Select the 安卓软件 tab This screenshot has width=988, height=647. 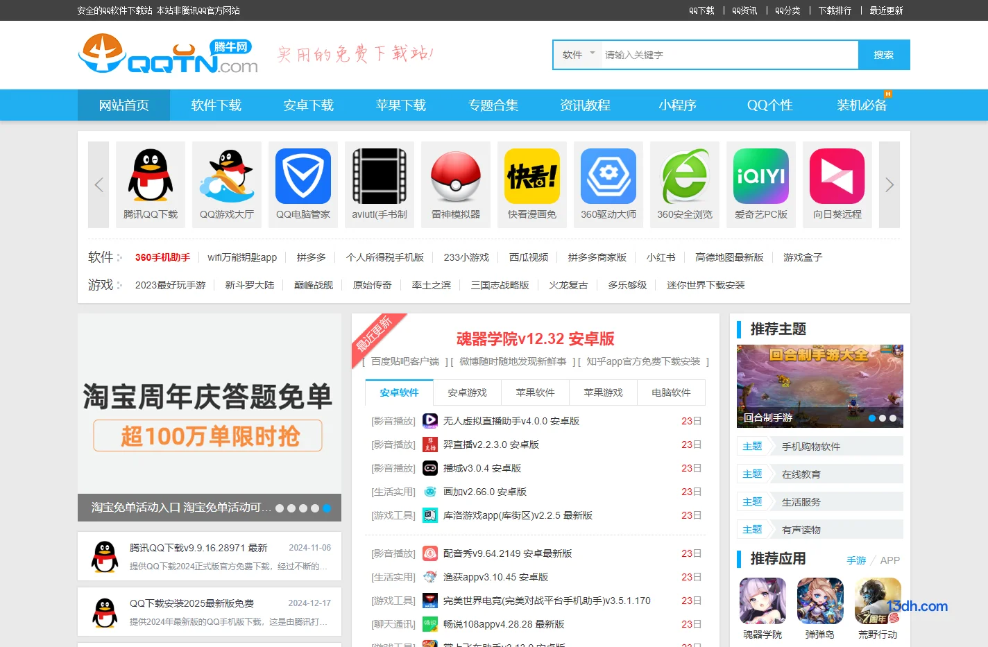point(399,392)
